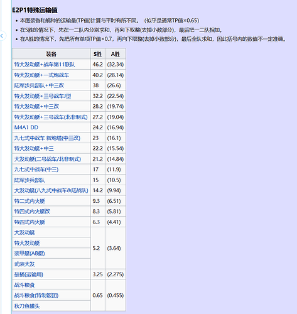This screenshot has height=314, width=297.
Task: Click the sidebar collapse chevron icon
Action: [x=2, y=36]
